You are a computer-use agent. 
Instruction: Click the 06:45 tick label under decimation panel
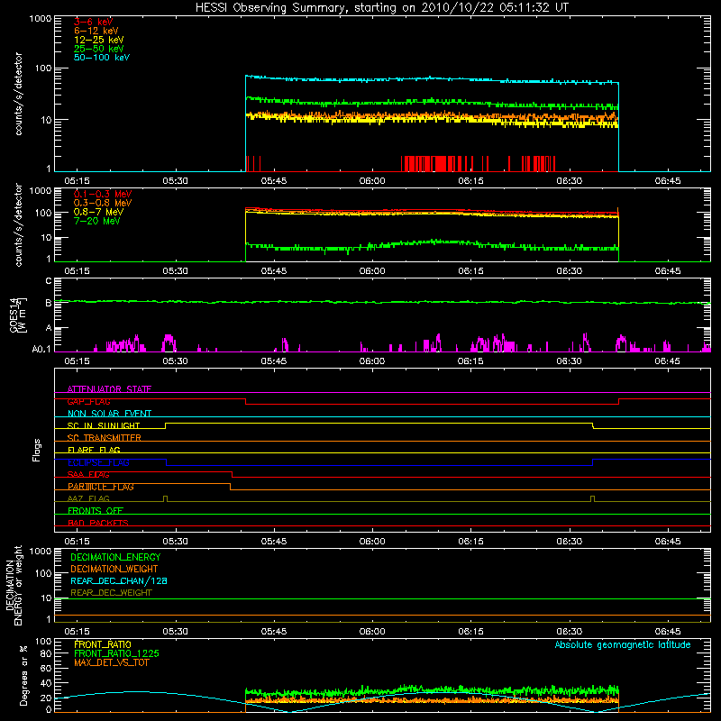pos(668,632)
